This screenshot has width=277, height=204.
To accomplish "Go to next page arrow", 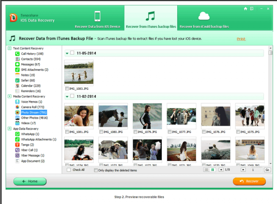I will 243,170.
